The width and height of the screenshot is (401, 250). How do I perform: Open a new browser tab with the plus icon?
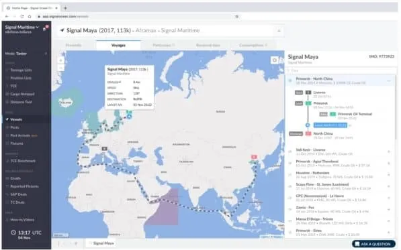coord(65,8)
